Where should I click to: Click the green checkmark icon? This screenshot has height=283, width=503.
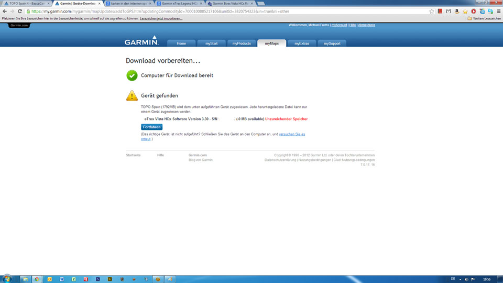coord(132,75)
